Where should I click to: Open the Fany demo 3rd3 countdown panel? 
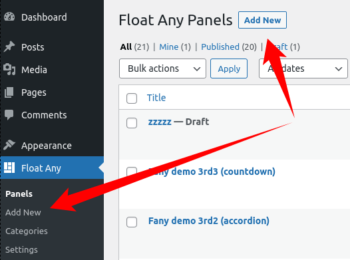(x=212, y=172)
